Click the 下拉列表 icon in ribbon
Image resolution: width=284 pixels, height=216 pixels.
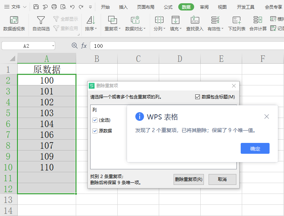click(x=237, y=20)
